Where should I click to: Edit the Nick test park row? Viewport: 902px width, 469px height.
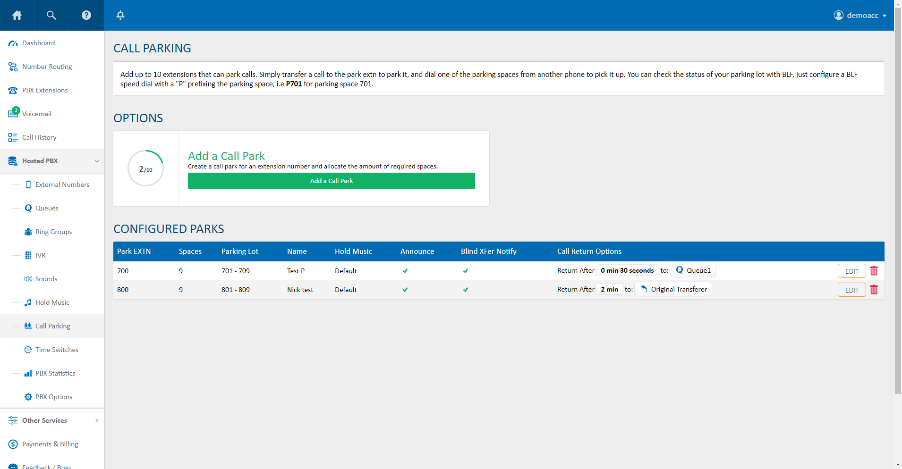(851, 290)
